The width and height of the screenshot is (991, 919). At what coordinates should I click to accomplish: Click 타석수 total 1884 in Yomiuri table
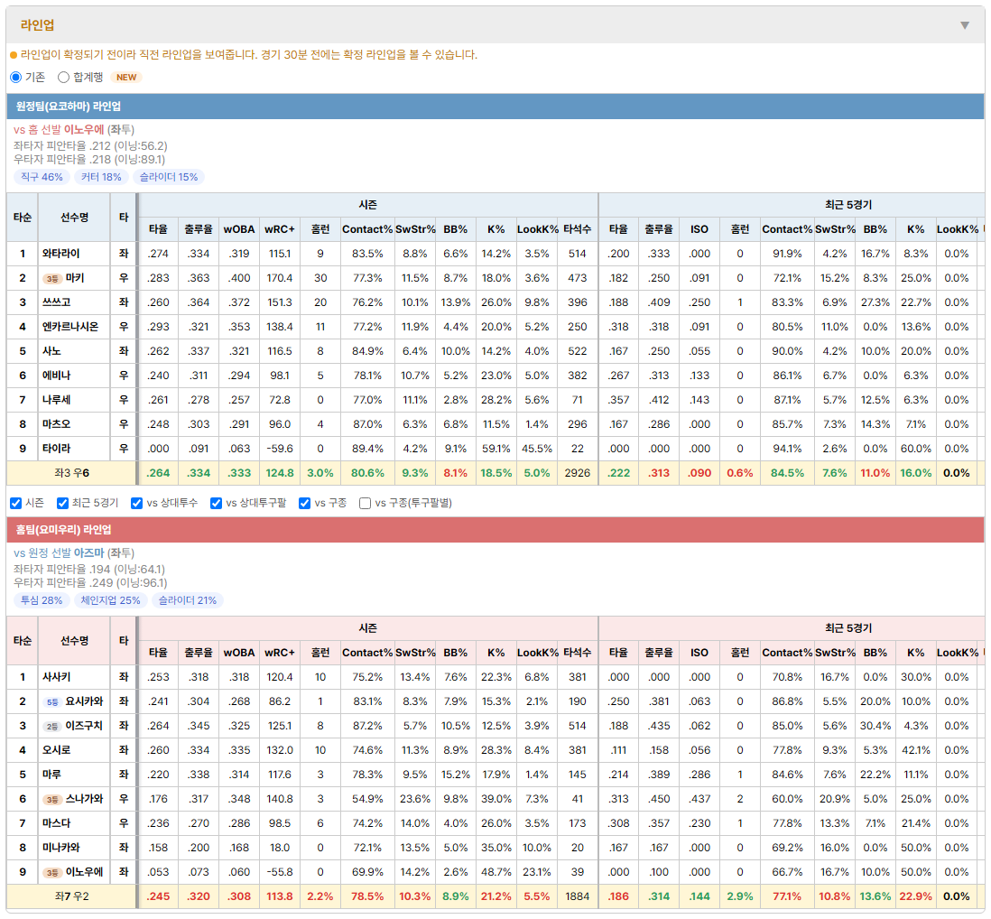577,896
